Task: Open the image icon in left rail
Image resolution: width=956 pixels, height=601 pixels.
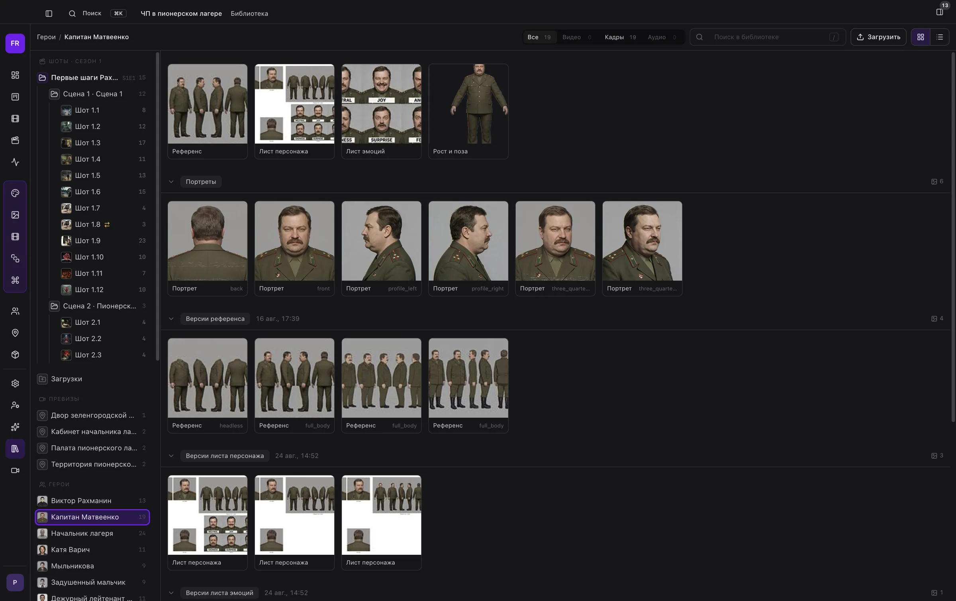Action: point(15,215)
